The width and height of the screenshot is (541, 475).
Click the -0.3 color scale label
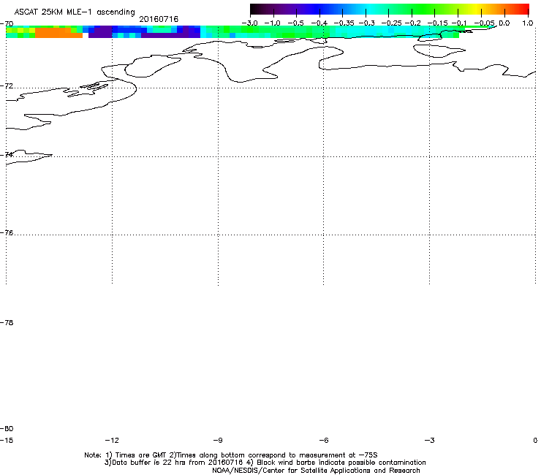(366, 23)
